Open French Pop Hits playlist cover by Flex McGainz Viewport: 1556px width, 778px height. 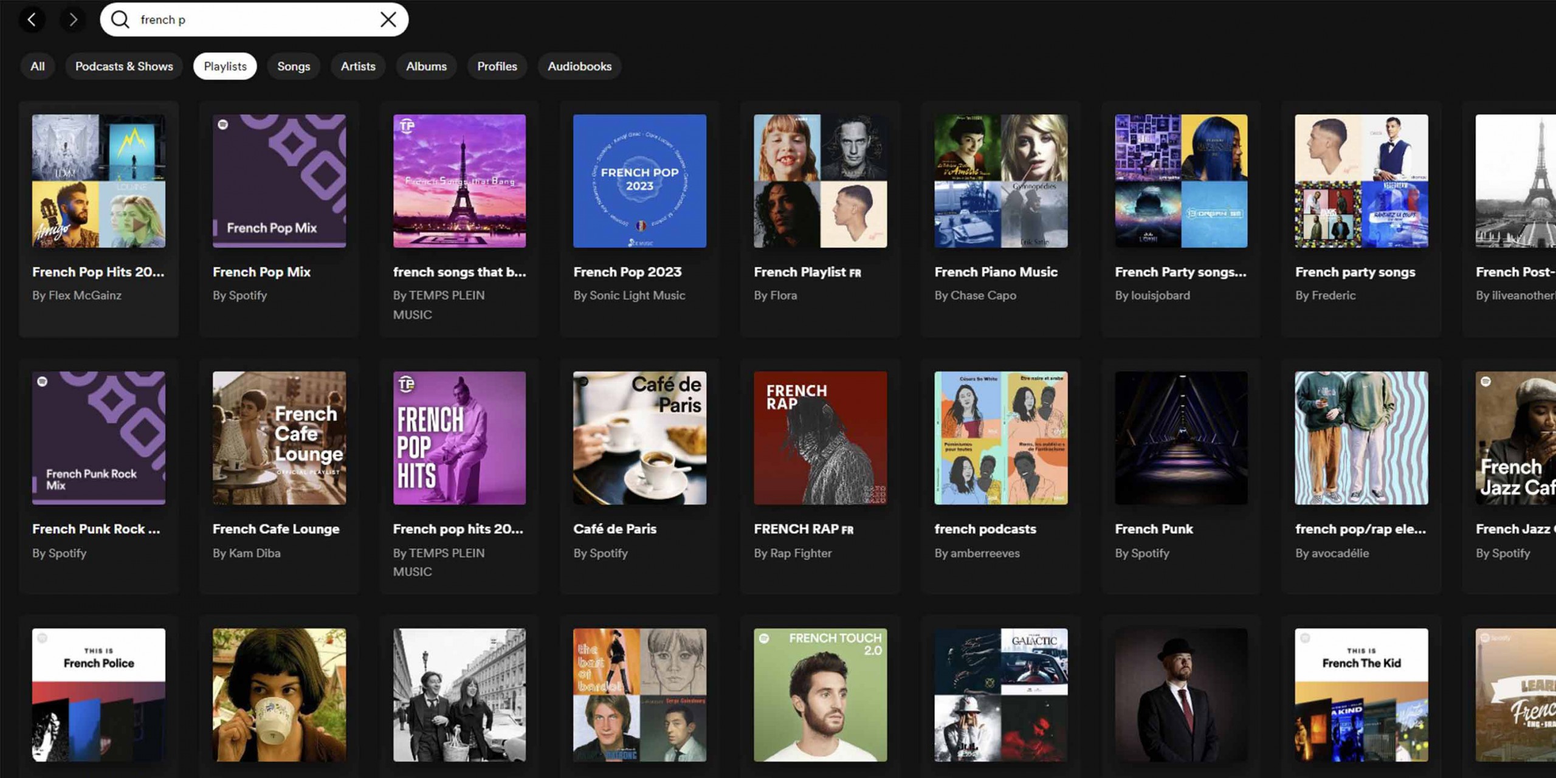pyautogui.click(x=98, y=181)
